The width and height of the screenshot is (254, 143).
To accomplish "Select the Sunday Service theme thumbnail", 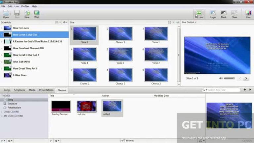I will (61, 106).
